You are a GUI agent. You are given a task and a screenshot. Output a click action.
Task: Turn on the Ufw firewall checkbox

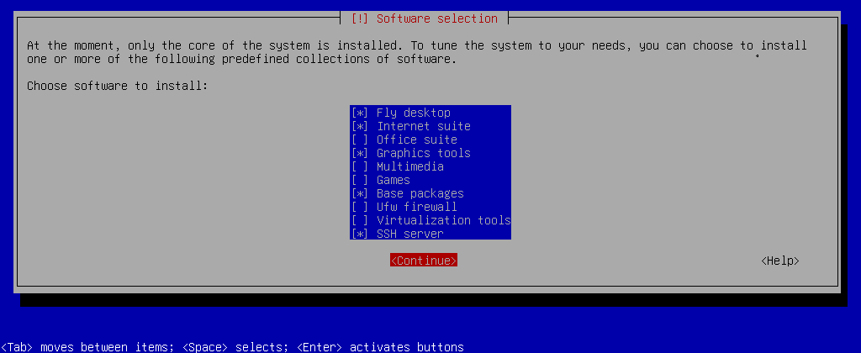pos(360,207)
